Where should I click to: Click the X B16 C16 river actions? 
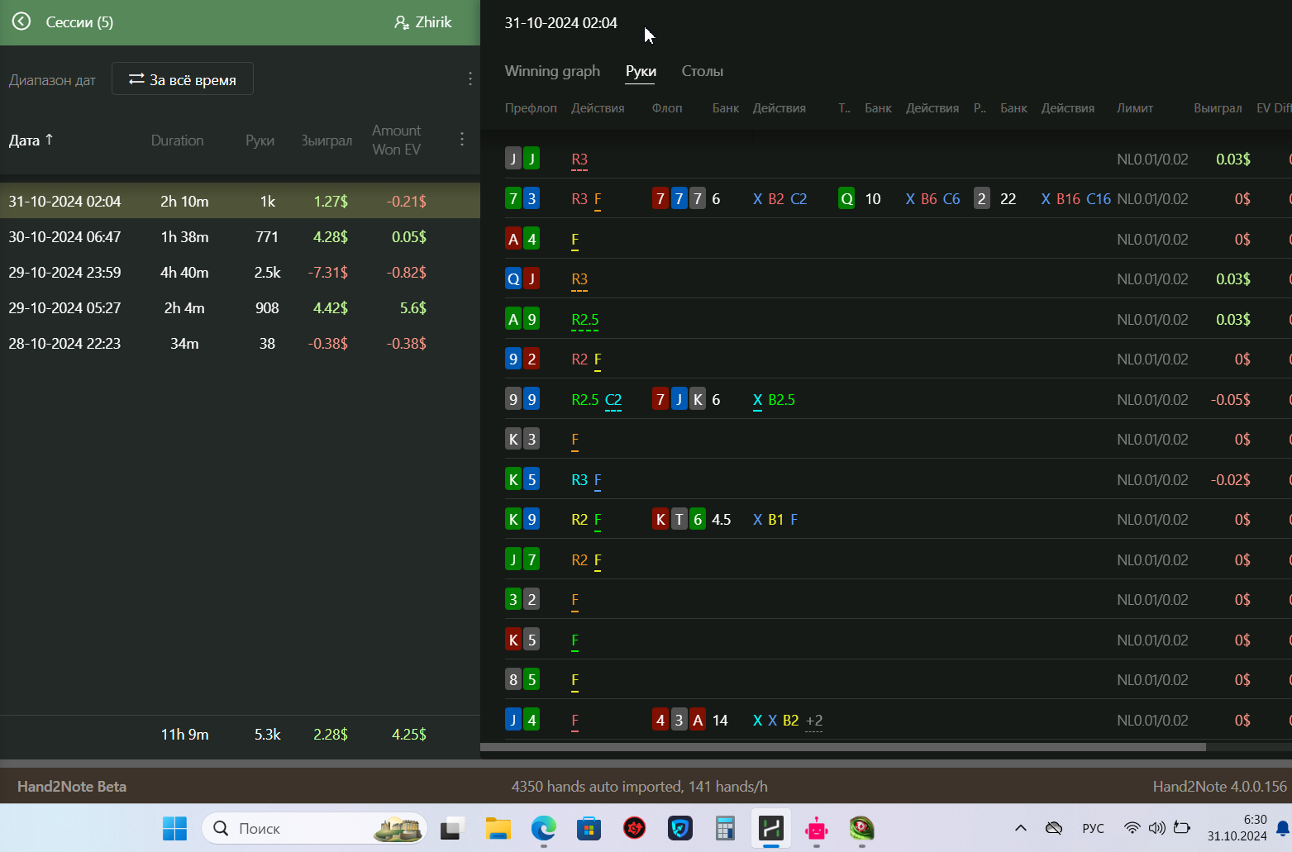coord(1075,198)
